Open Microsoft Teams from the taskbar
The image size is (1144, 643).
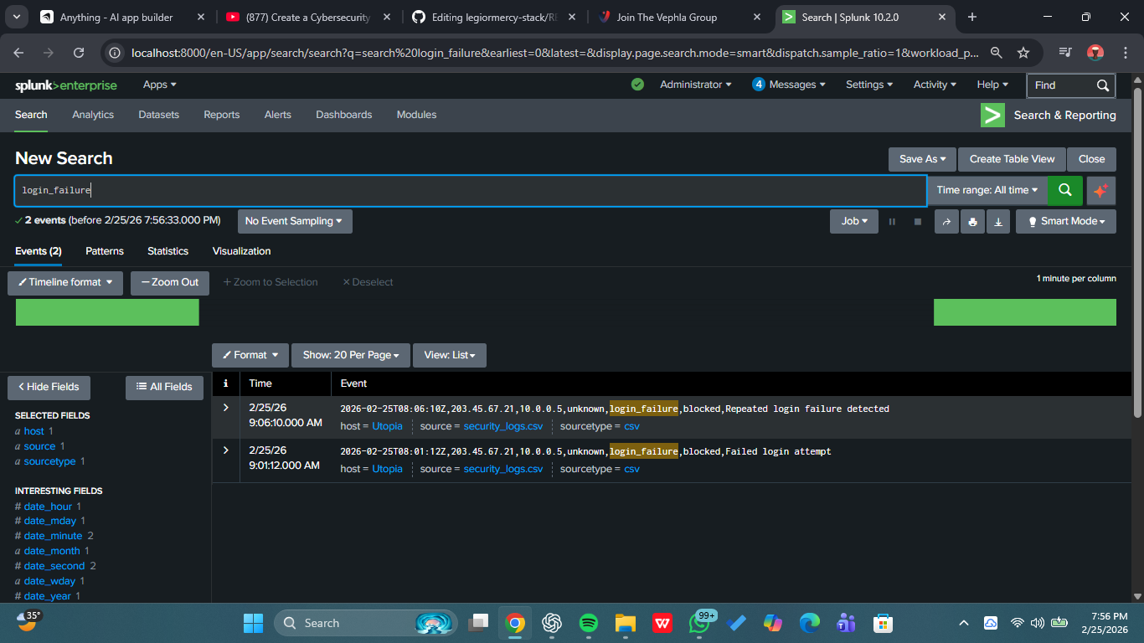click(846, 623)
